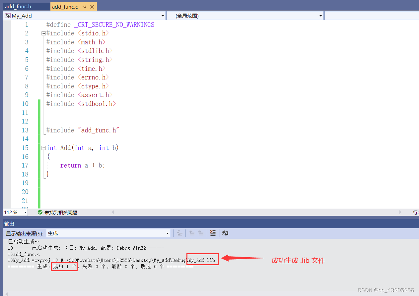The image size is (419, 296).
Task: Click the green check no-issues icon
Action: pos(40,212)
